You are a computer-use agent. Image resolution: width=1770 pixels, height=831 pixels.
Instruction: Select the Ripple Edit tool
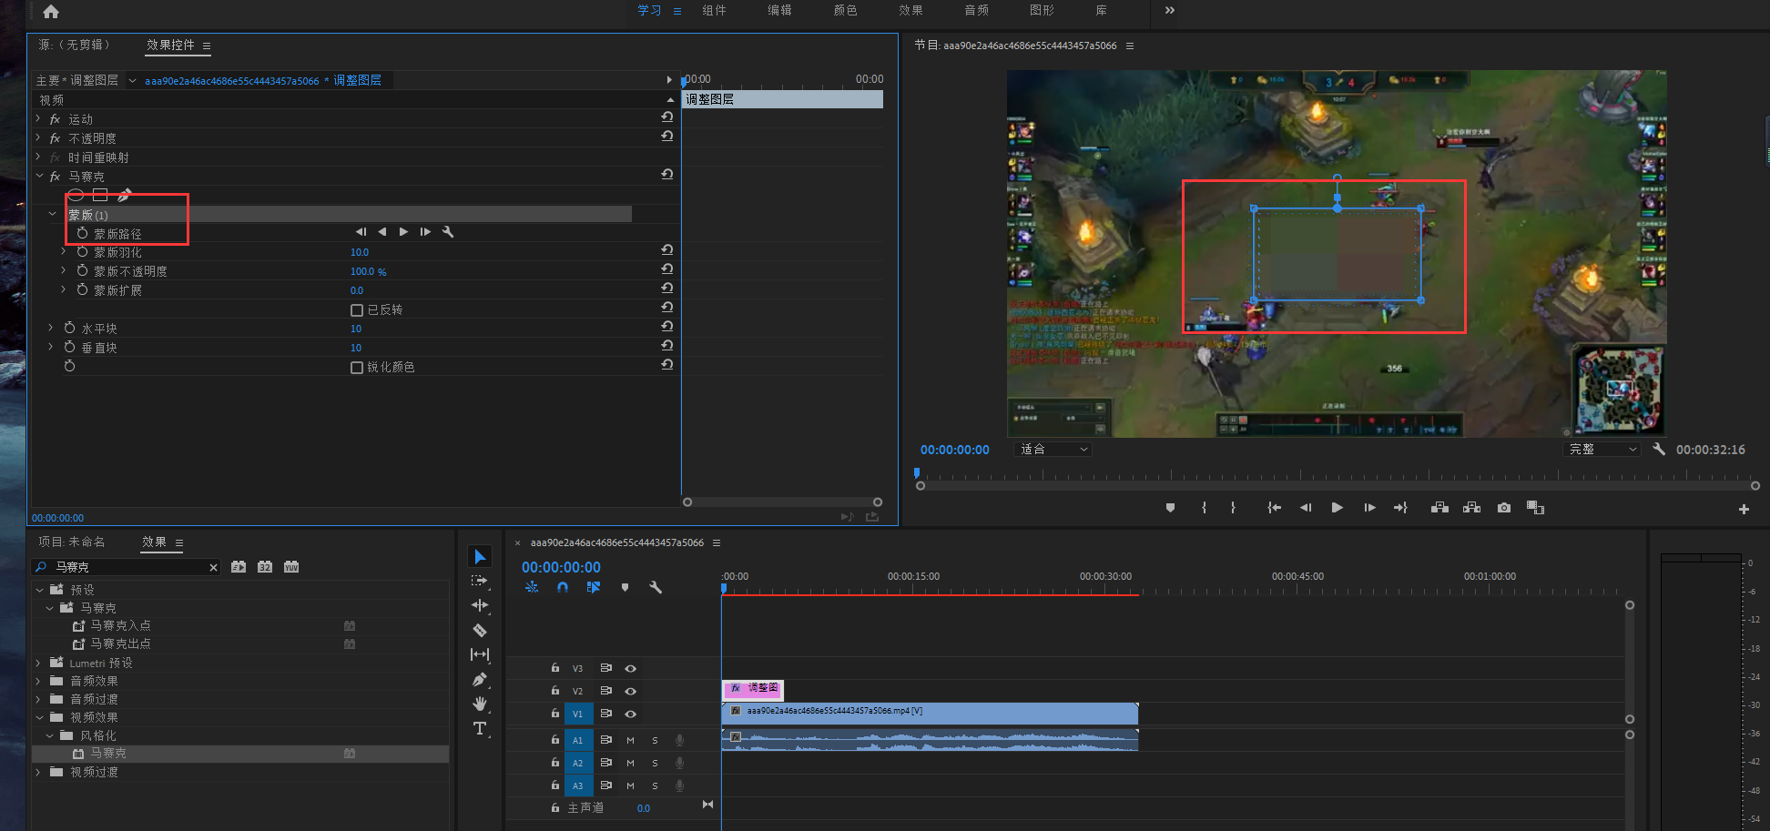(x=480, y=605)
